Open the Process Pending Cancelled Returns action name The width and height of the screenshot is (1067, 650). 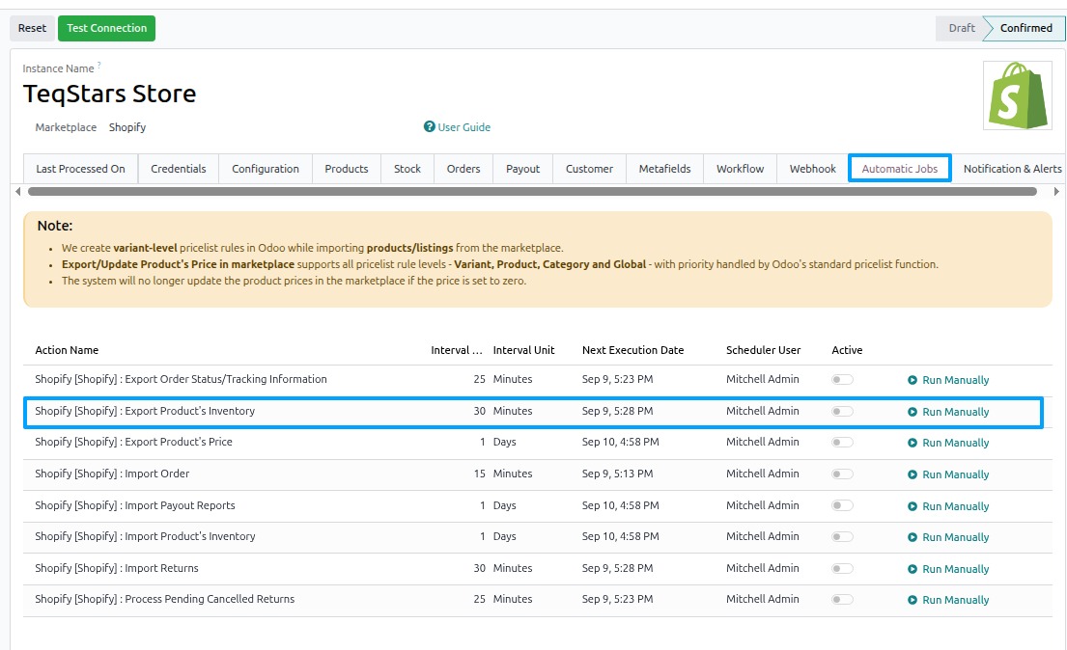coord(165,599)
